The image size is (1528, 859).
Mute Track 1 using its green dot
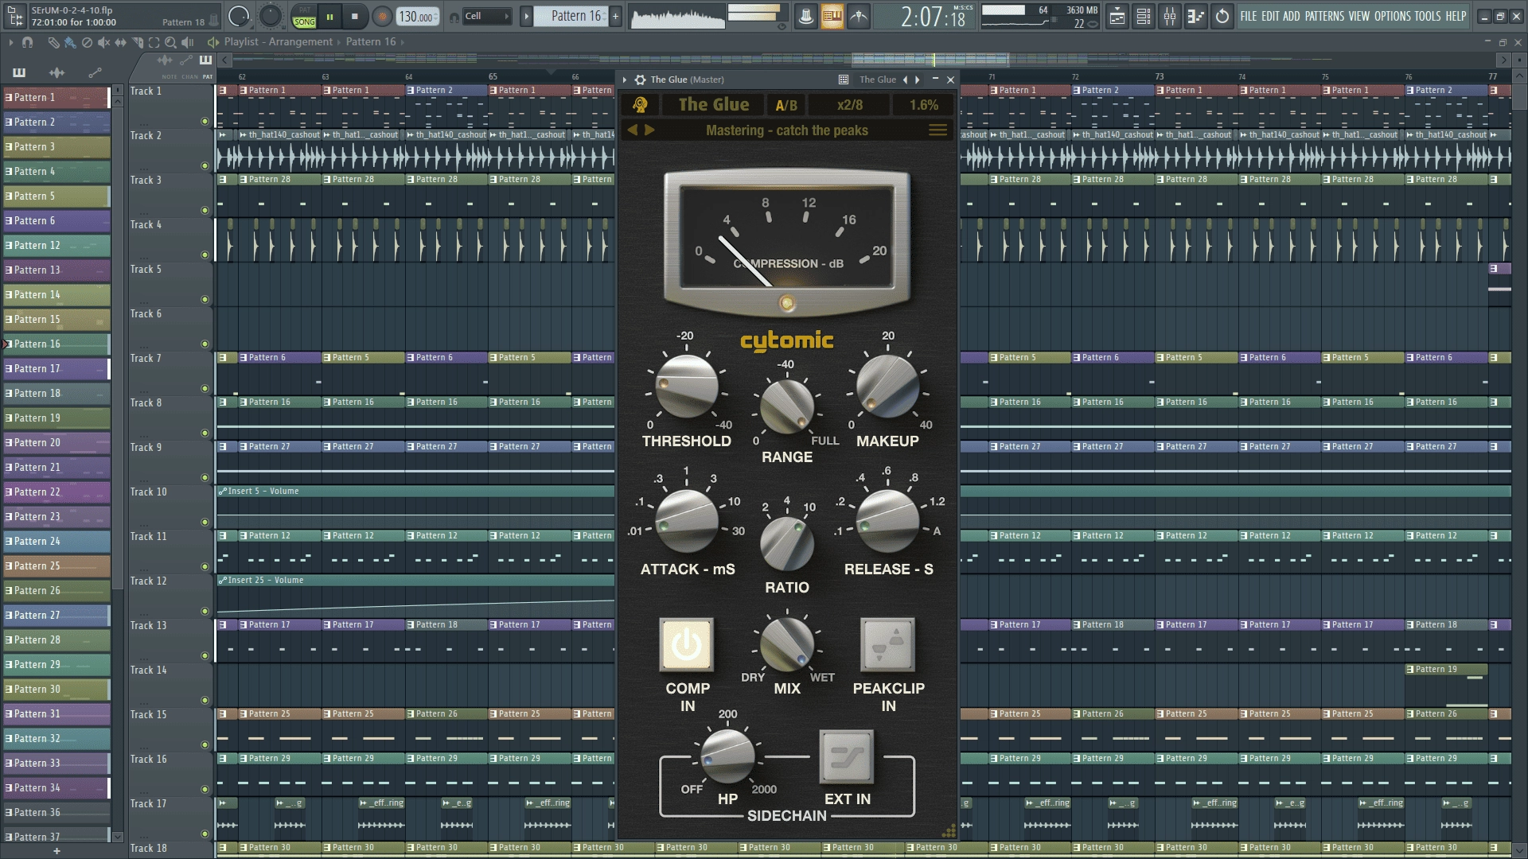(205, 122)
